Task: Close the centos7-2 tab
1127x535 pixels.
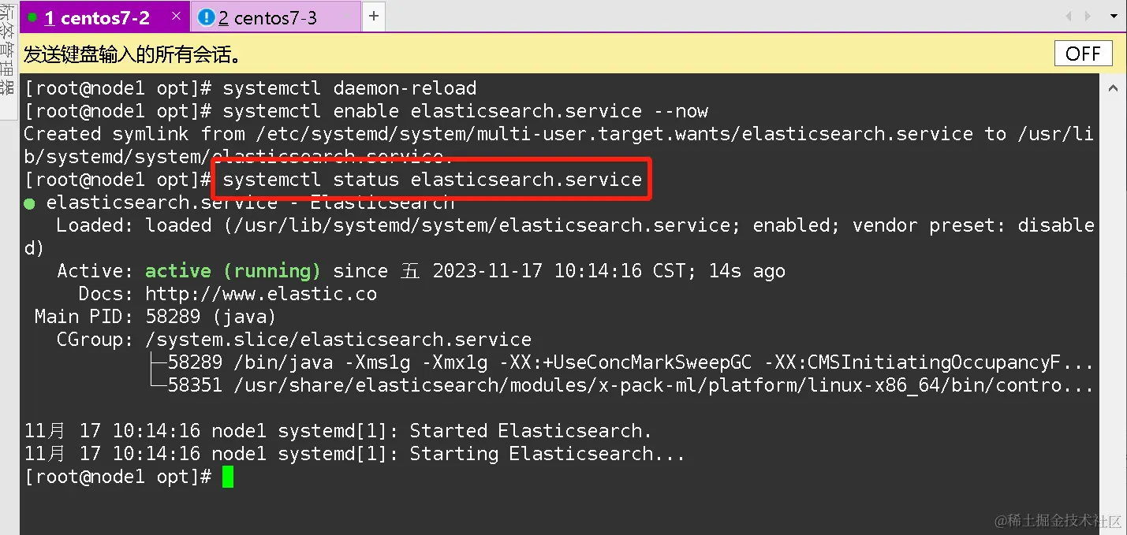Action: (174, 16)
